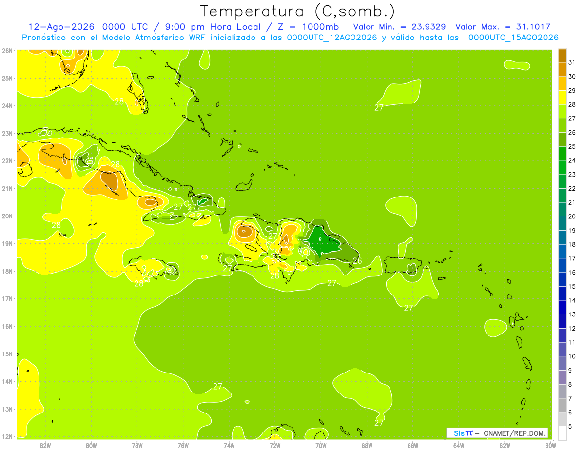Screen dimensions: 585x452
Task: Click lime legend swatch between 27 and 28
Action: (562, 112)
